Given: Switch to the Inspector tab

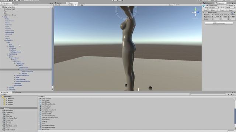Looking at the screenshot, I should [x=221, y=3].
